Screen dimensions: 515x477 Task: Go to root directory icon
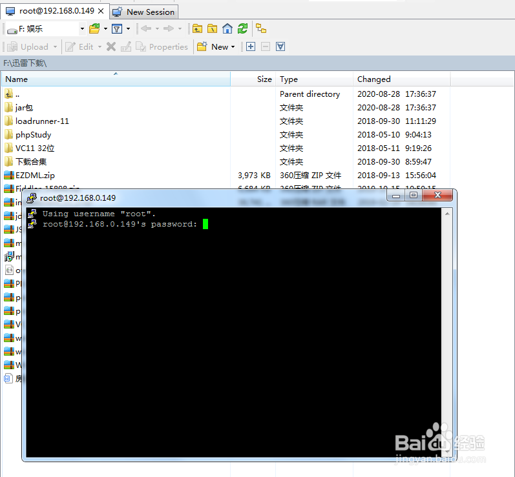click(212, 29)
